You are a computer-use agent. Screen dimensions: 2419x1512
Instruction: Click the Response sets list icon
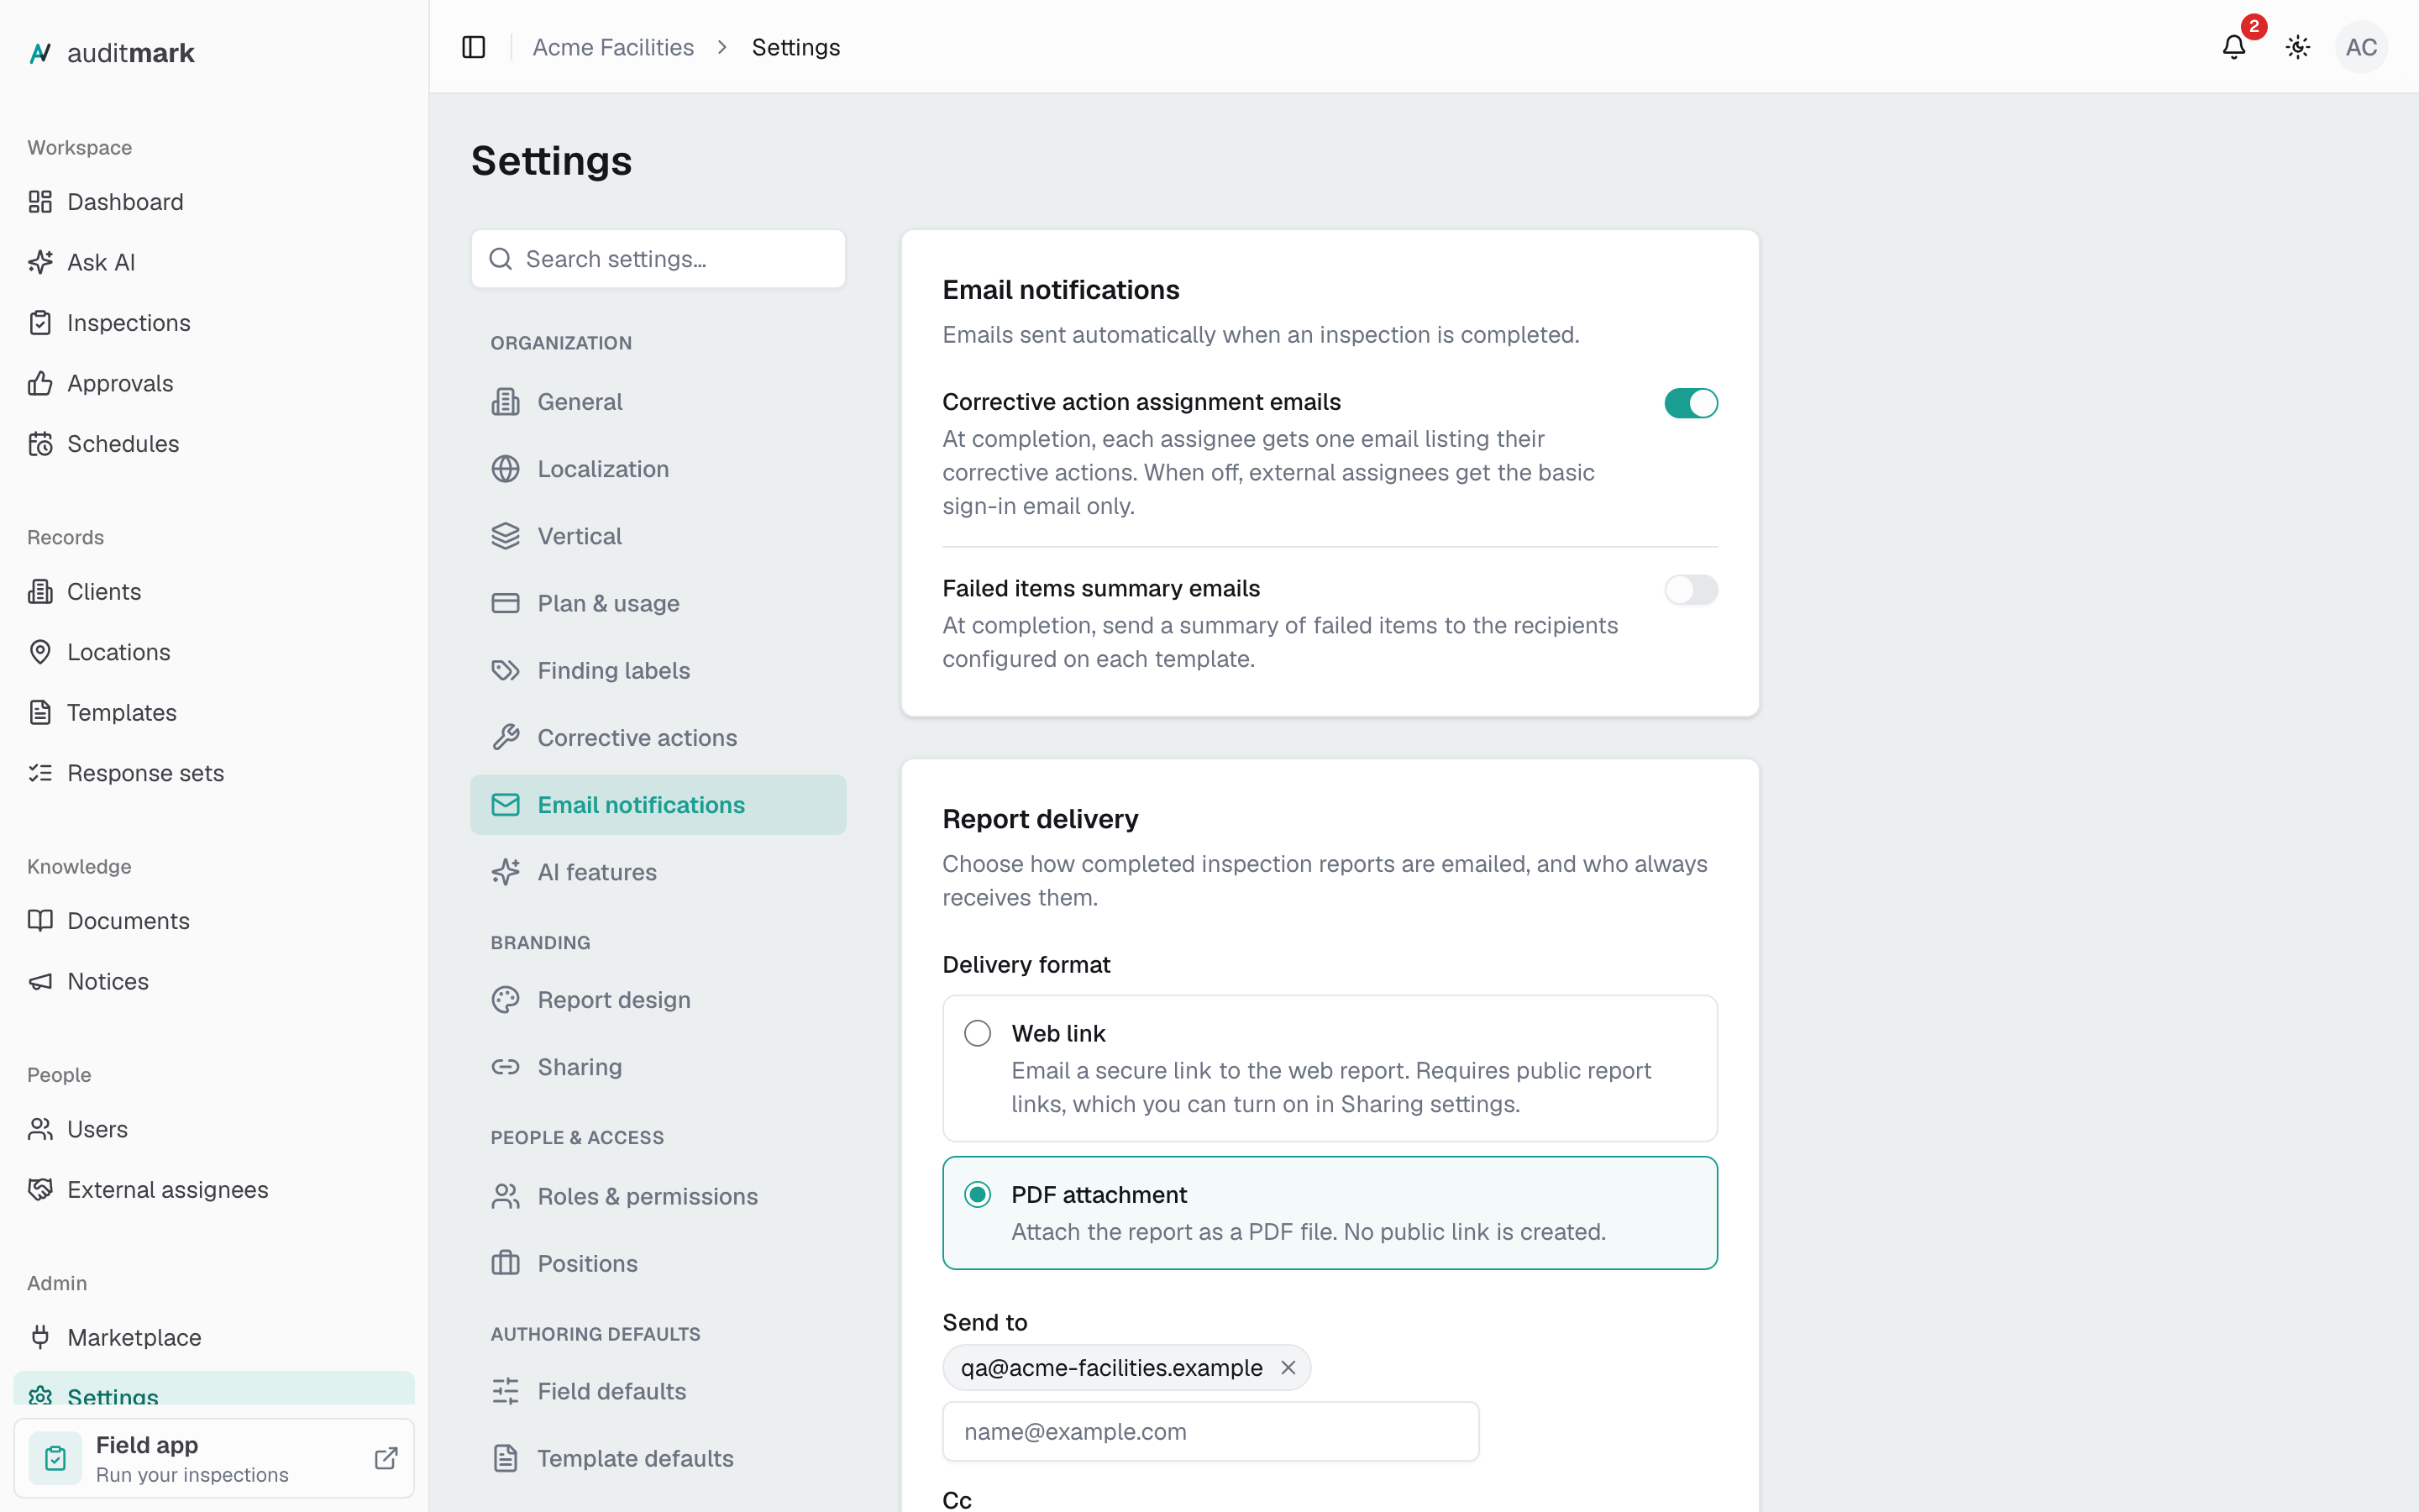coord(40,773)
